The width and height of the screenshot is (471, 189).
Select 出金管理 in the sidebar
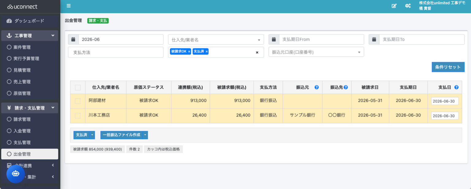point(30,154)
